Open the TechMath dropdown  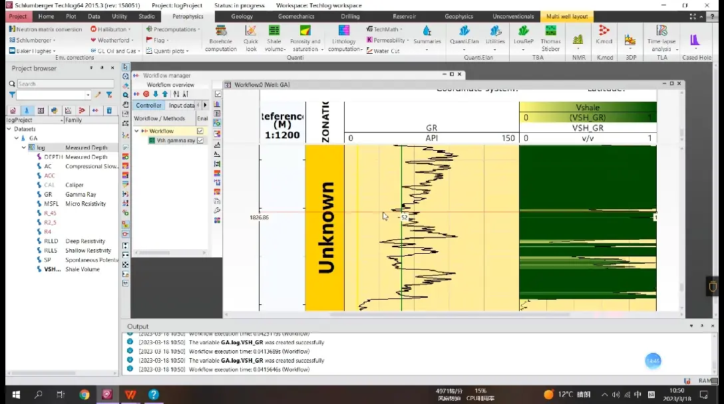point(384,29)
